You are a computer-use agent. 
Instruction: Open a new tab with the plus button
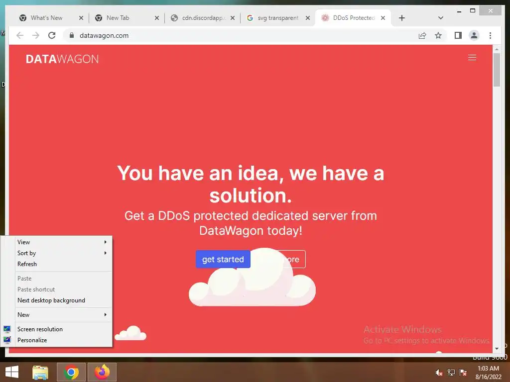pyautogui.click(x=402, y=18)
